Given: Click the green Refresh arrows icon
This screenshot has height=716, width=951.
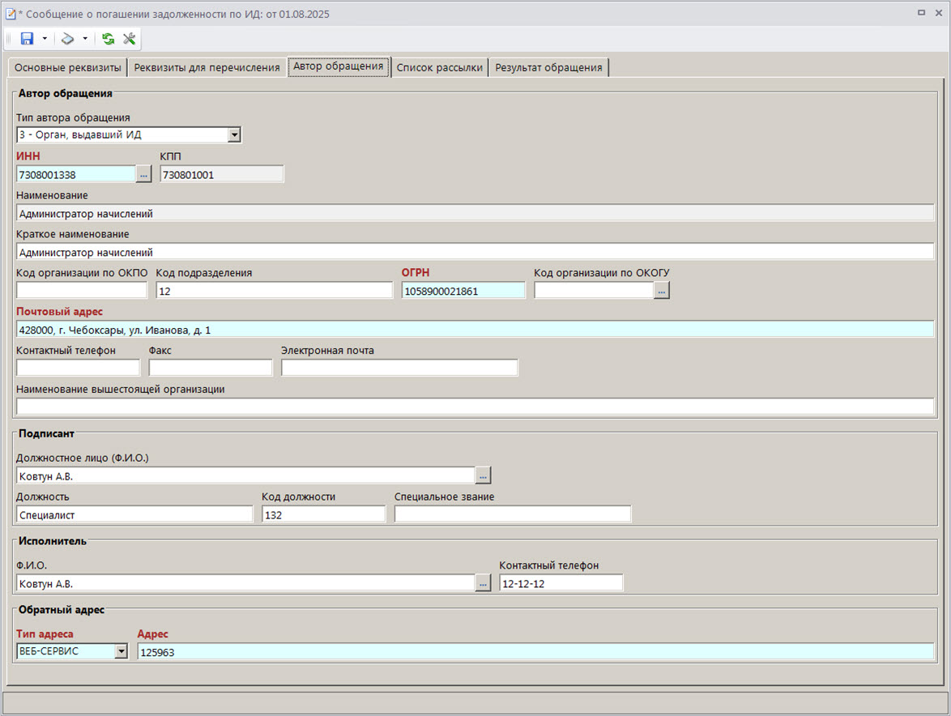Looking at the screenshot, I should (x=109, y=39).
